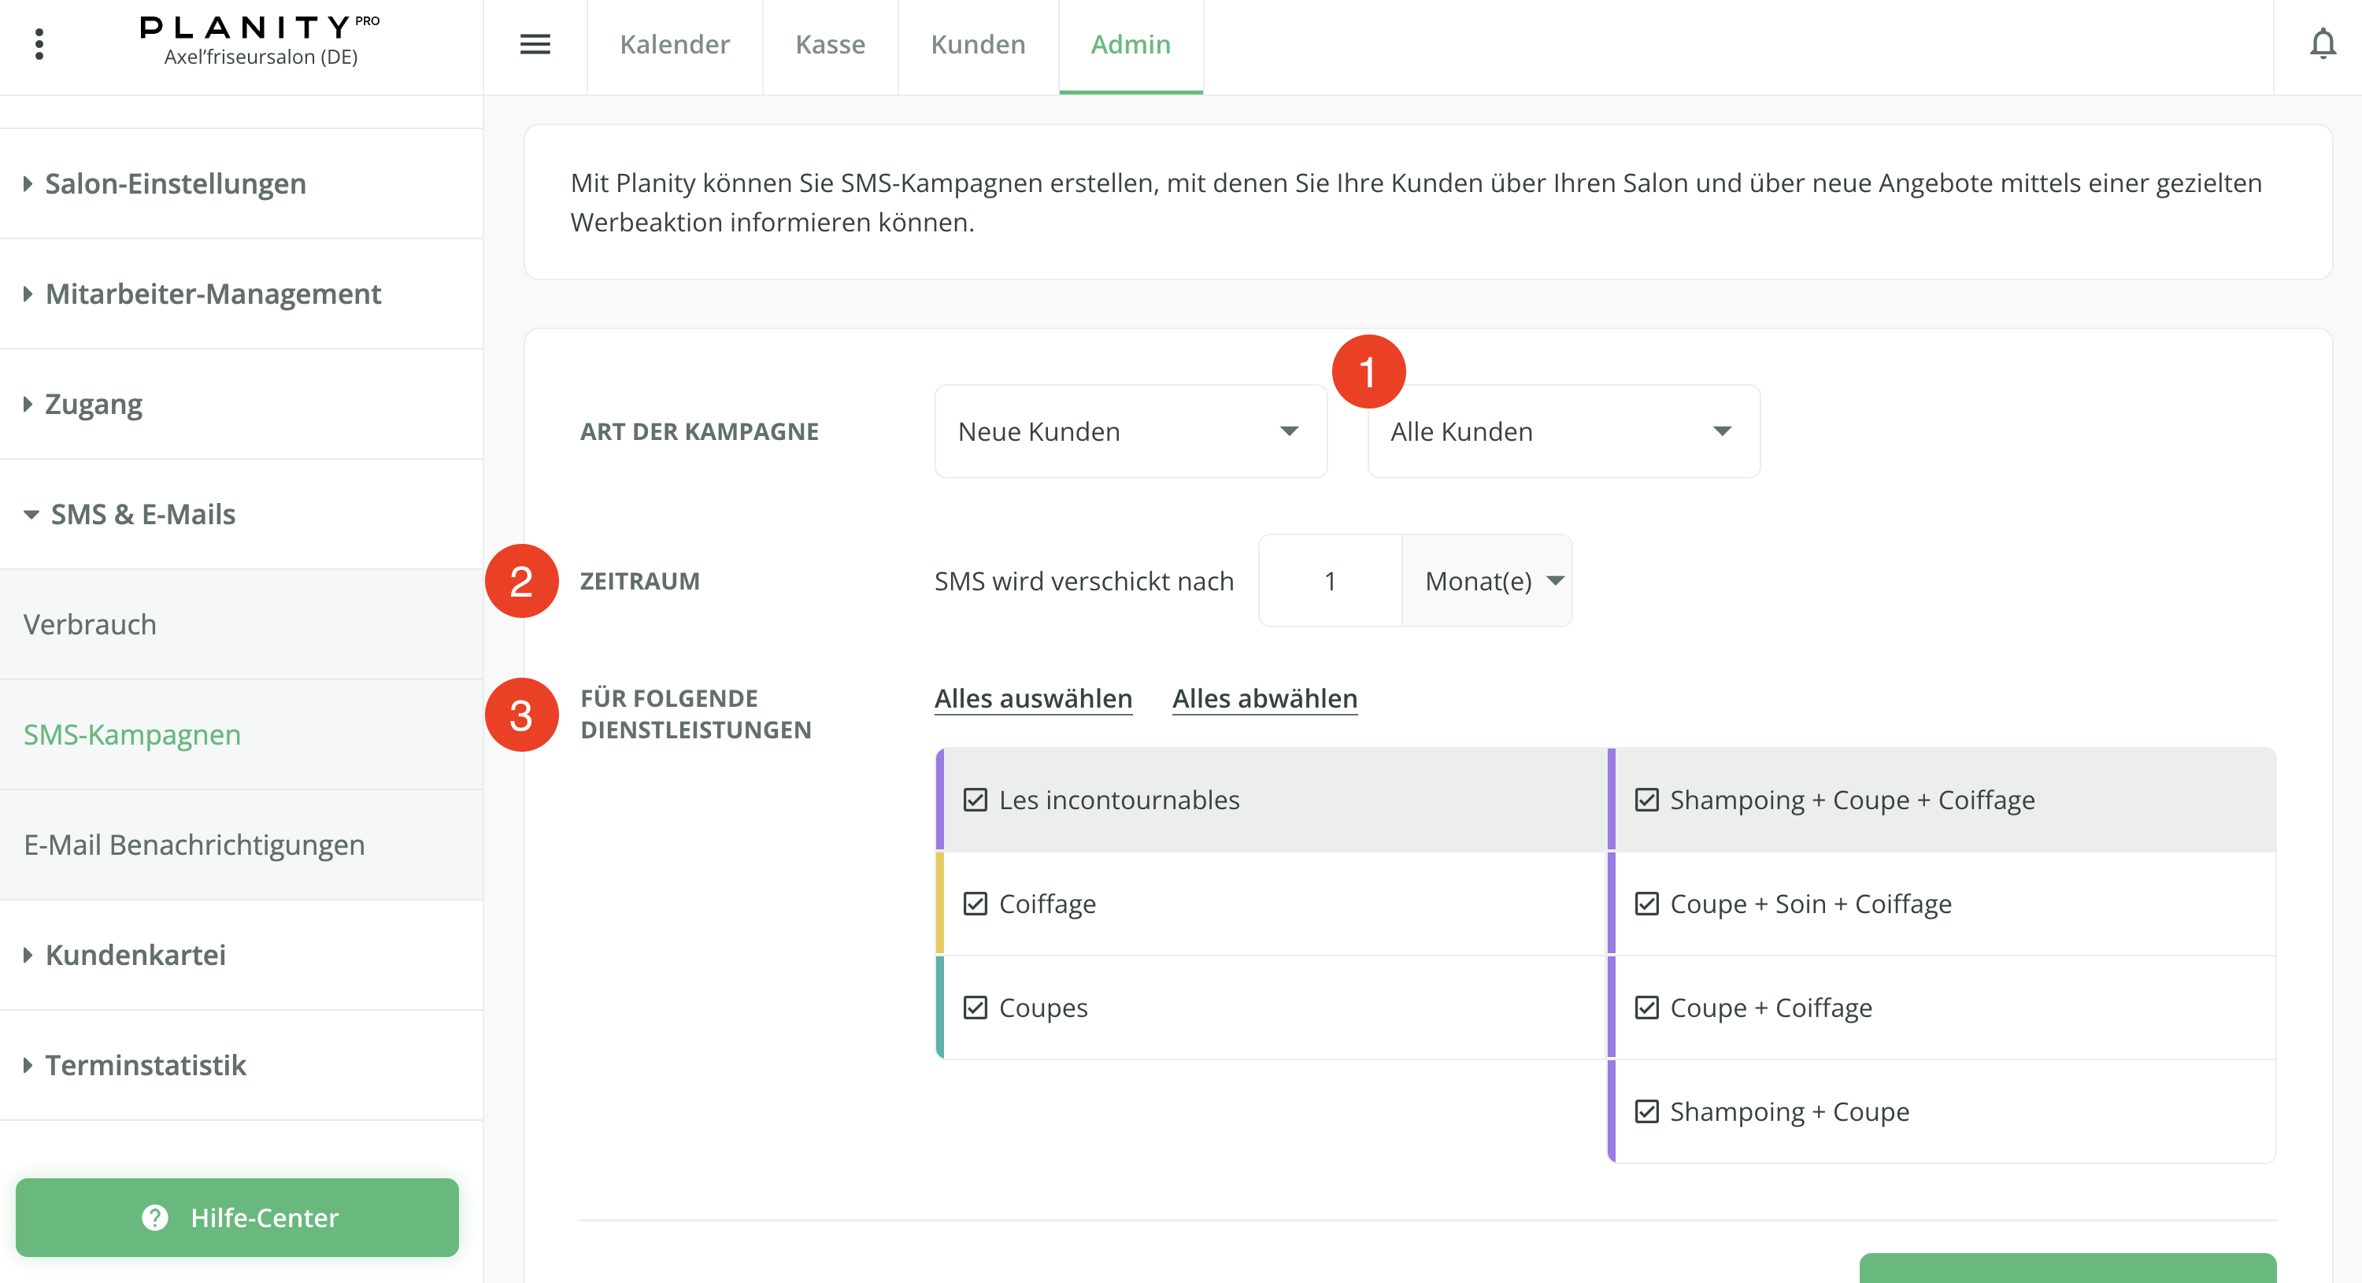Image resolution: width=2362 pixels, height=1283 pixels.
Task: Switch to the Kalender tab
Action: click(674, 44)
